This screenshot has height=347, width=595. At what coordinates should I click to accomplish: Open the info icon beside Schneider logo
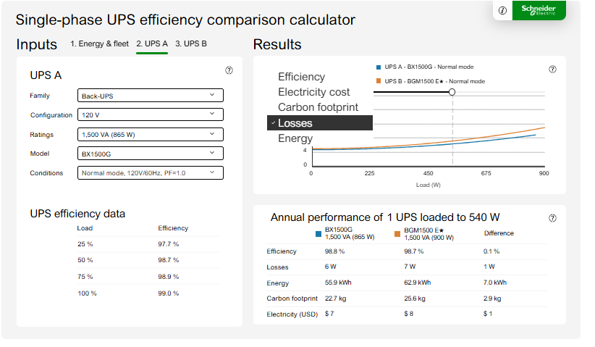502,10
